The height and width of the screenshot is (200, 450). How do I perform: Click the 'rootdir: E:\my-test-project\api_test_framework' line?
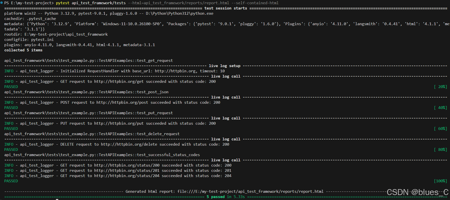click(56, 34)
